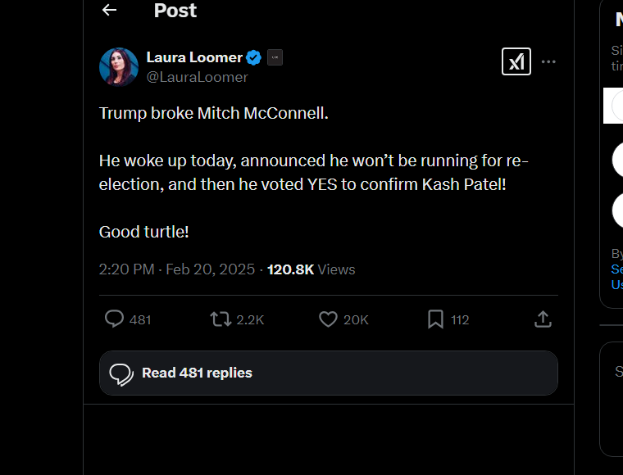This screenshot has width=623, height=475.
Task: Click the back arrow beside Post
Action: coord(110,10)
